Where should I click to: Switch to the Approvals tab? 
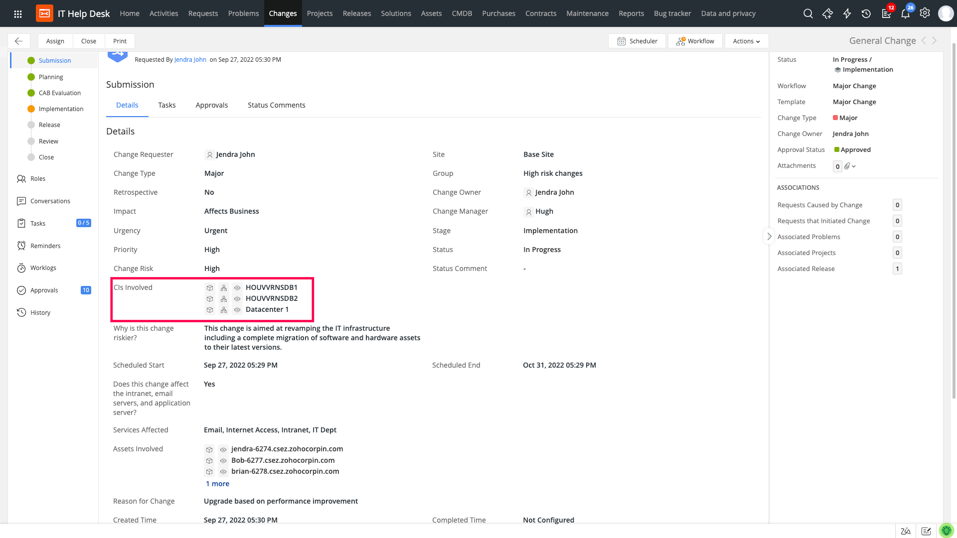[211, 105]
